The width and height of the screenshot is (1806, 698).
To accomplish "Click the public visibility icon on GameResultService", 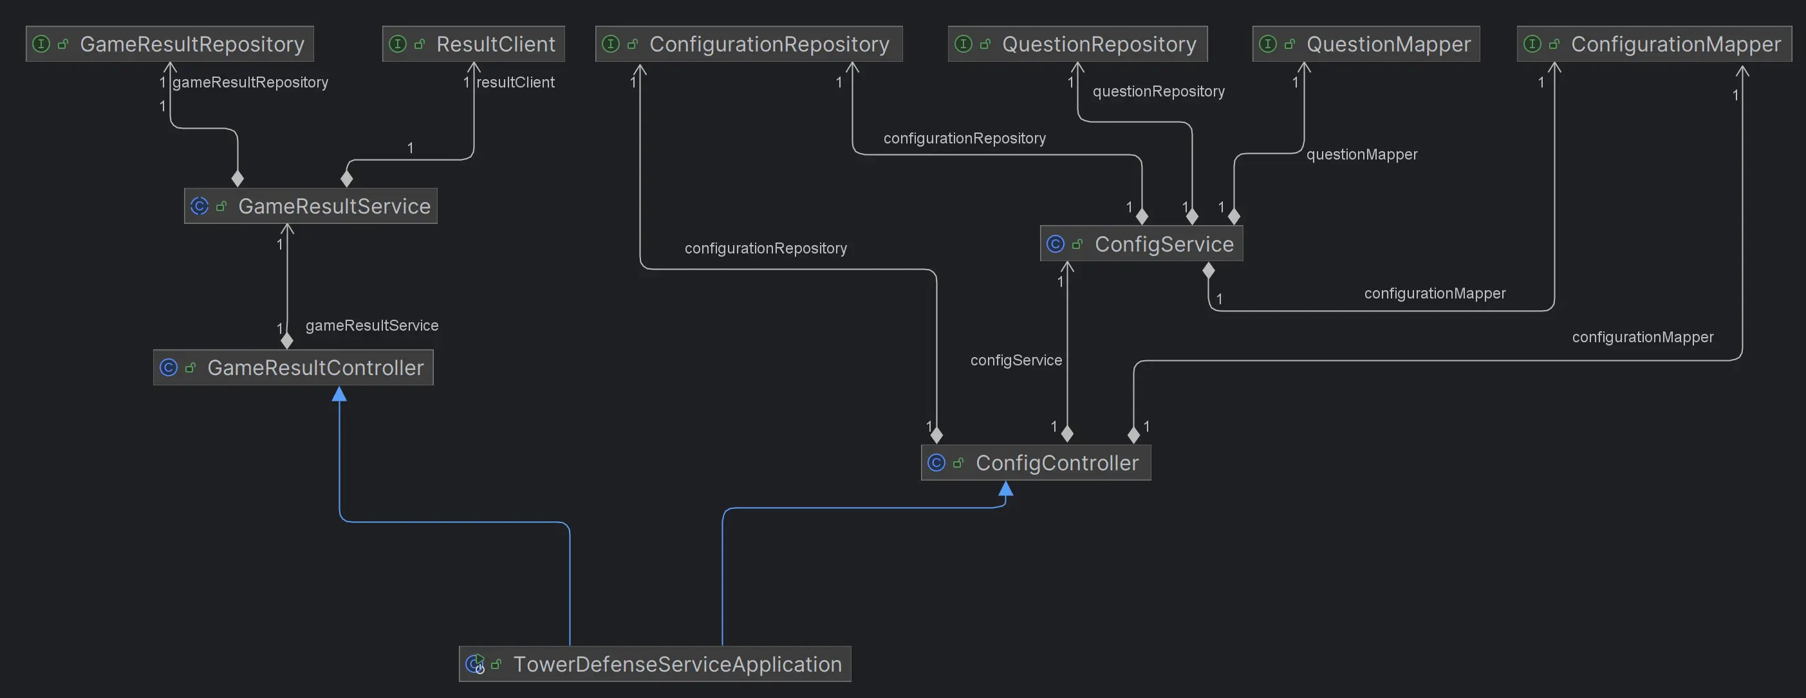I will click(x=221, y=206).
